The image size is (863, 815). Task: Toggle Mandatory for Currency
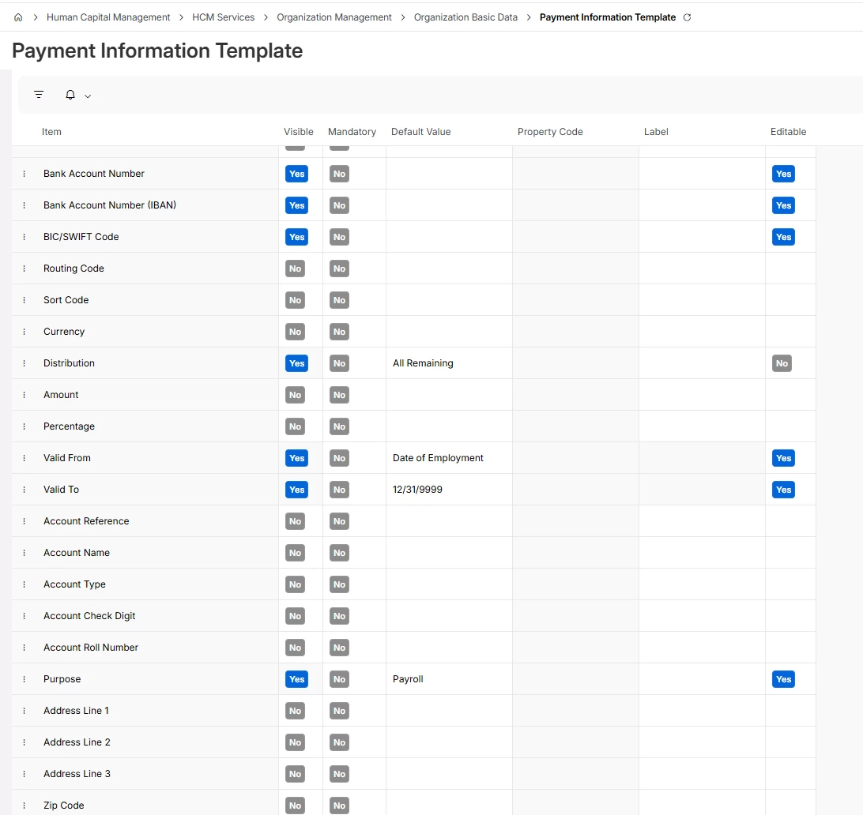pos(339,332)
